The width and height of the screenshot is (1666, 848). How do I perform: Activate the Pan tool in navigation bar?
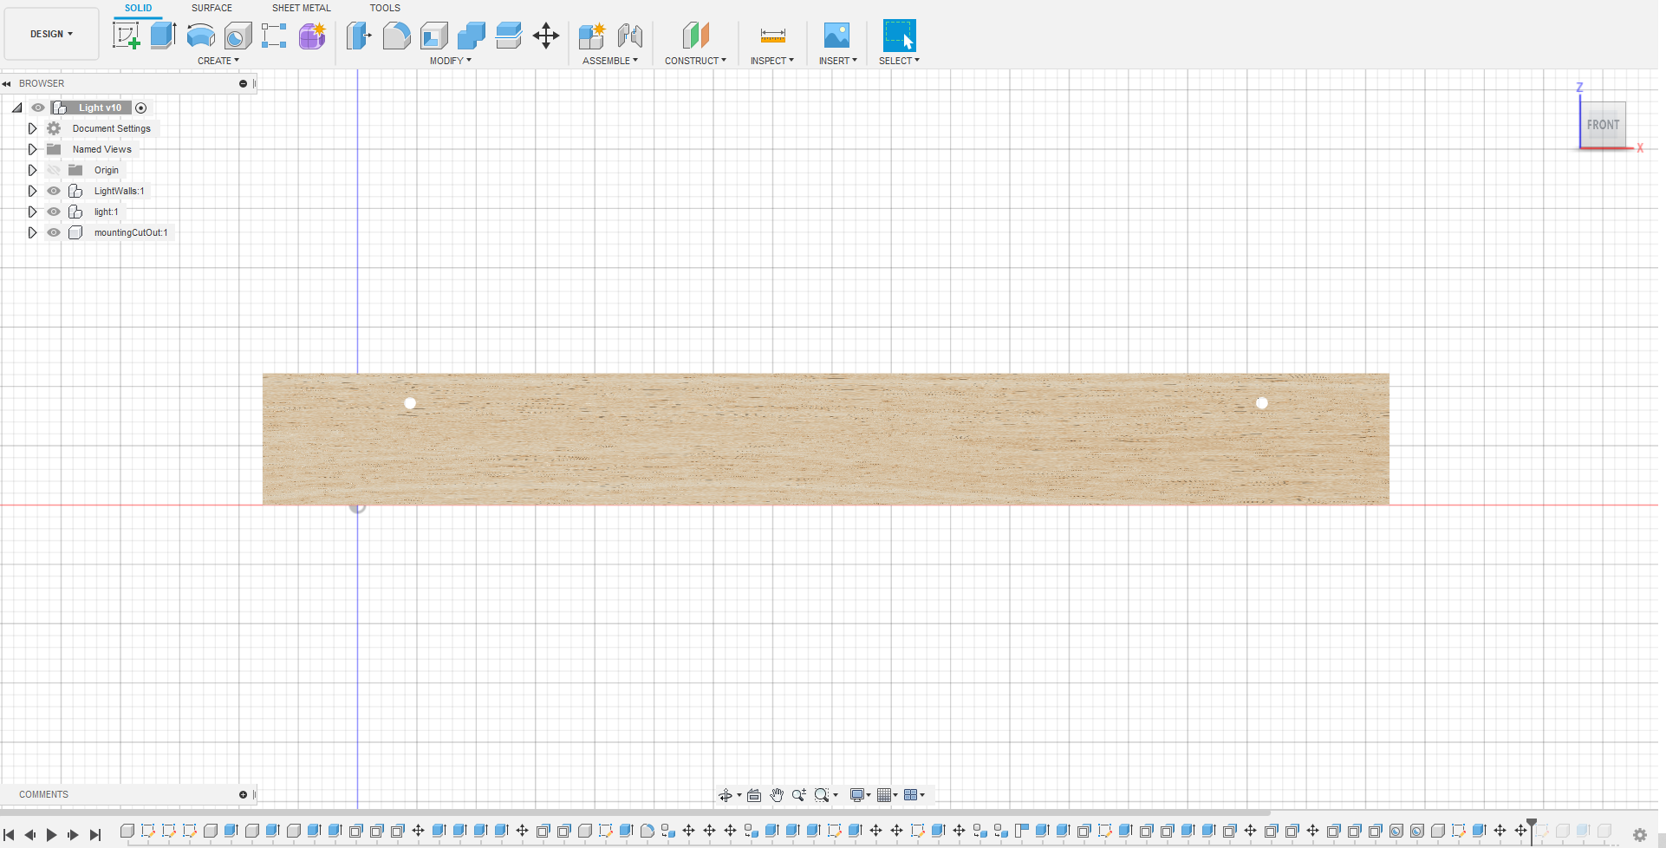[x=777, y=794]
